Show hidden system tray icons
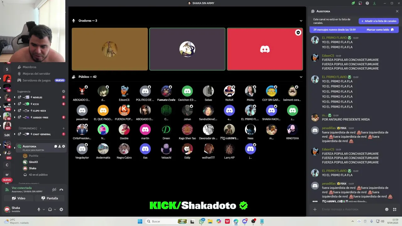The height and width of the screenshot is (226, 402). click(352, 221)
